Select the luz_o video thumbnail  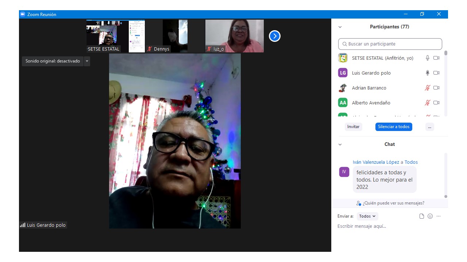click(235, 36)
